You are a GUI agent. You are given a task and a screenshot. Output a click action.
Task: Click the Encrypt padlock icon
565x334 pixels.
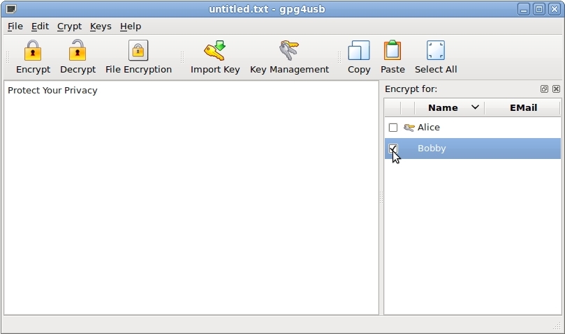(33, 50)
